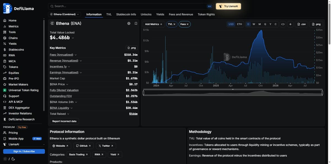The height and width of the screenshot is (164, 331).
Task: Toggle chart denomination to USD
Action: coord(231,24)
